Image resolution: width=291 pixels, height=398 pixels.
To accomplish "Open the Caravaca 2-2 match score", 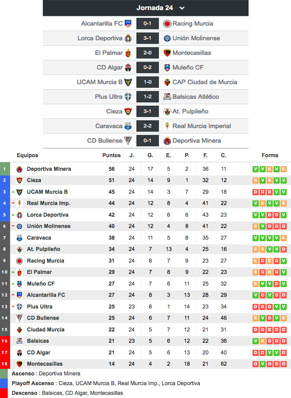I will [147, 126].
